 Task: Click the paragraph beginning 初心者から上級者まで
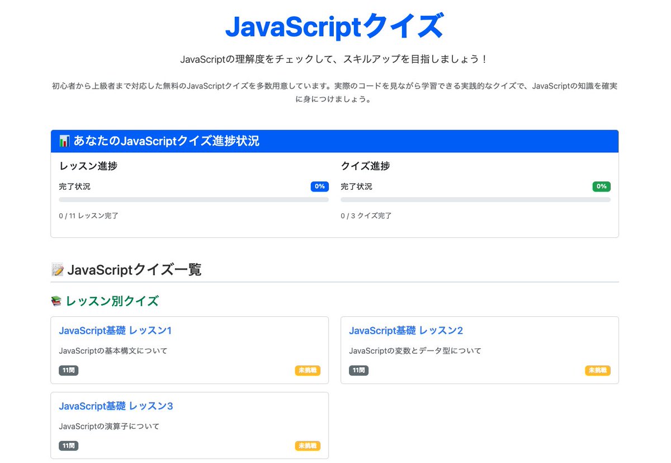334,92
